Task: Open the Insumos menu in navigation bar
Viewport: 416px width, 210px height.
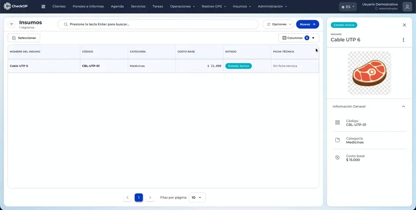Action: [242, 7]
